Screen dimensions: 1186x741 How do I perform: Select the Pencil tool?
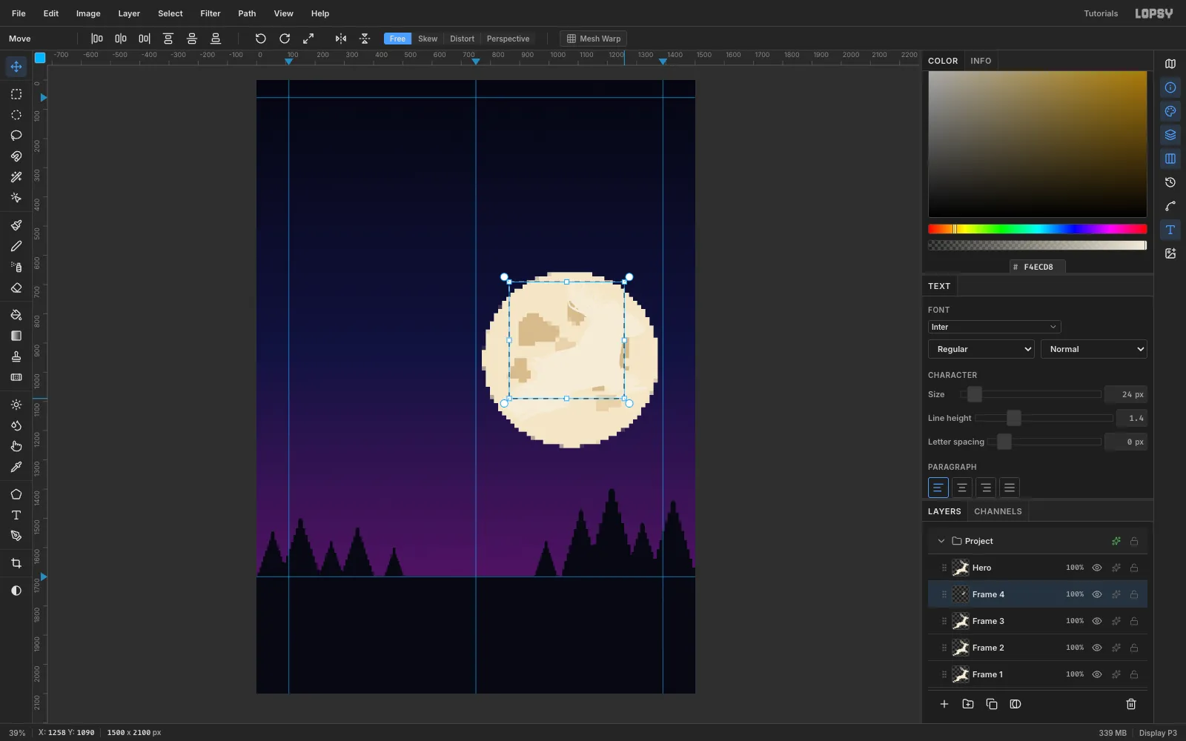pyautogui.click(x=16, y=246)
